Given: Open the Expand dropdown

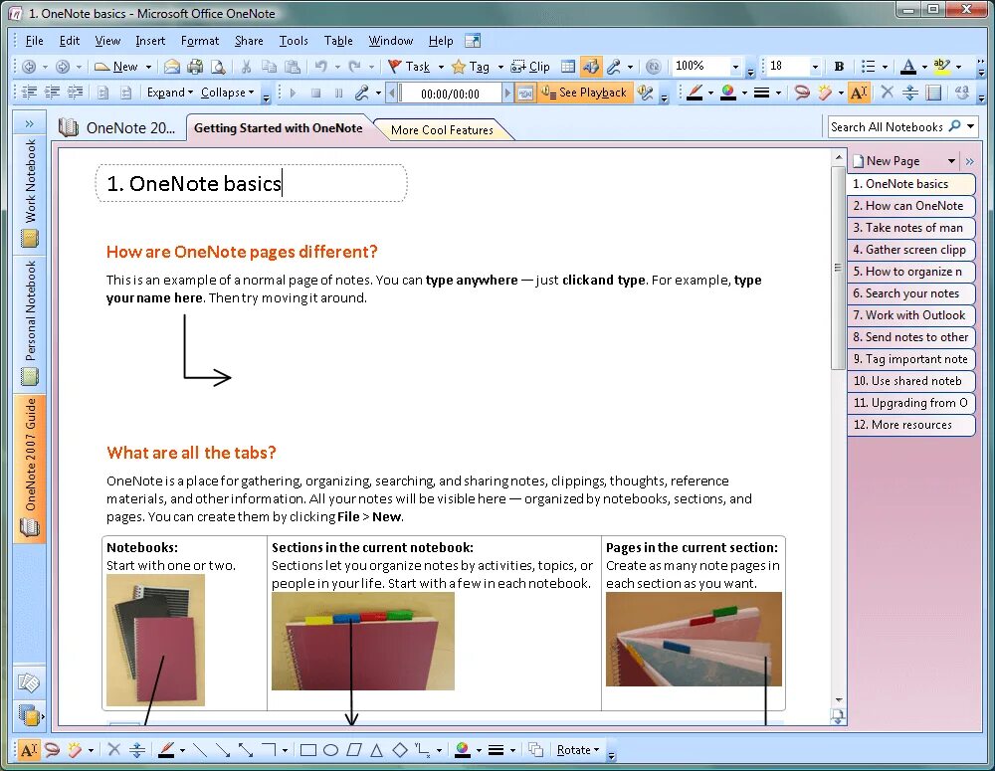Looking at the screenshot, I should pos(169,93).
